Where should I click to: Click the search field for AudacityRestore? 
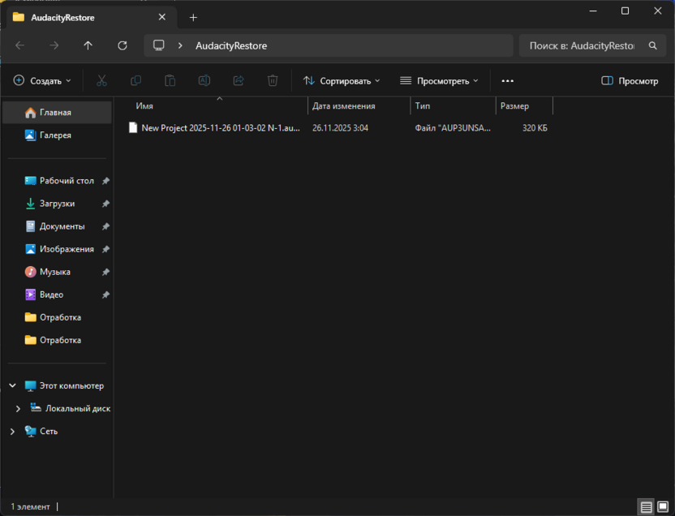click(582, 45)
